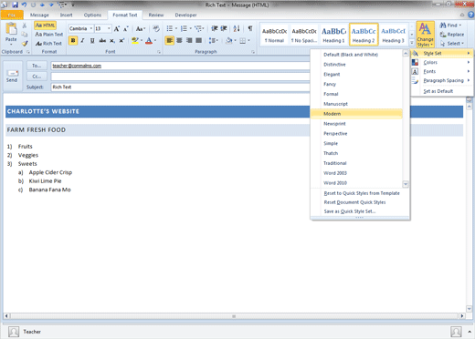Screen dimensions: 475x339
Task: Toggle Strikethrough formatting
Action: (x=102, y=40)
